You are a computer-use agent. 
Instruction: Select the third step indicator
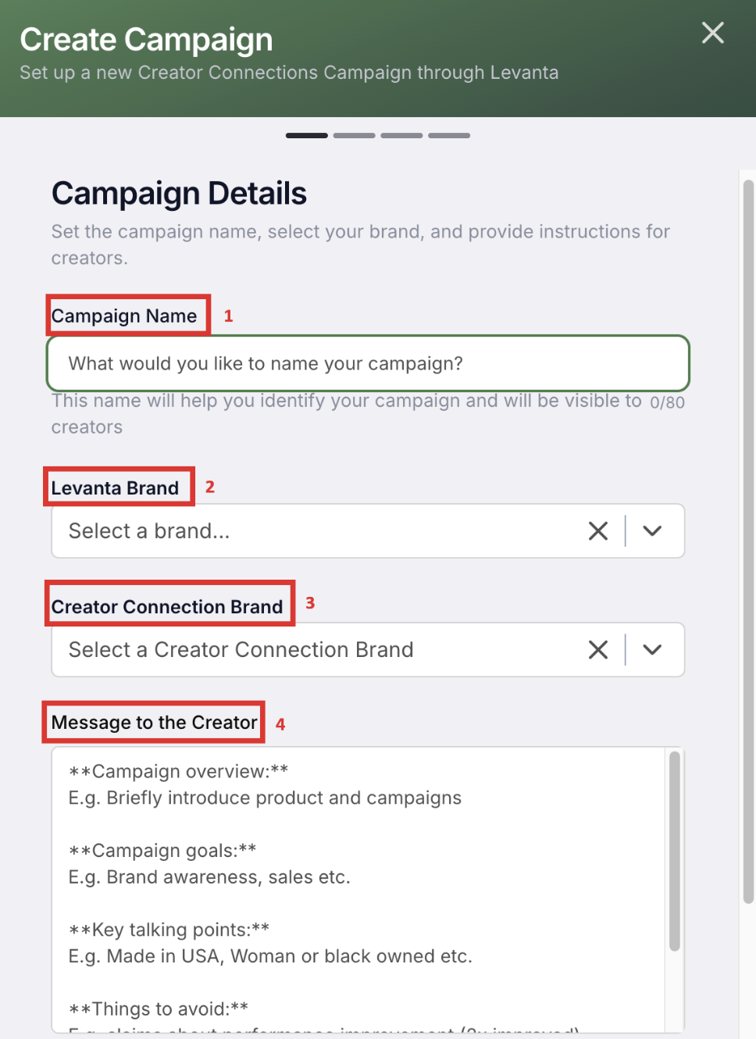(401, 136)
